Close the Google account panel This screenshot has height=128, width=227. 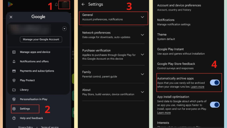click(11, 17)
